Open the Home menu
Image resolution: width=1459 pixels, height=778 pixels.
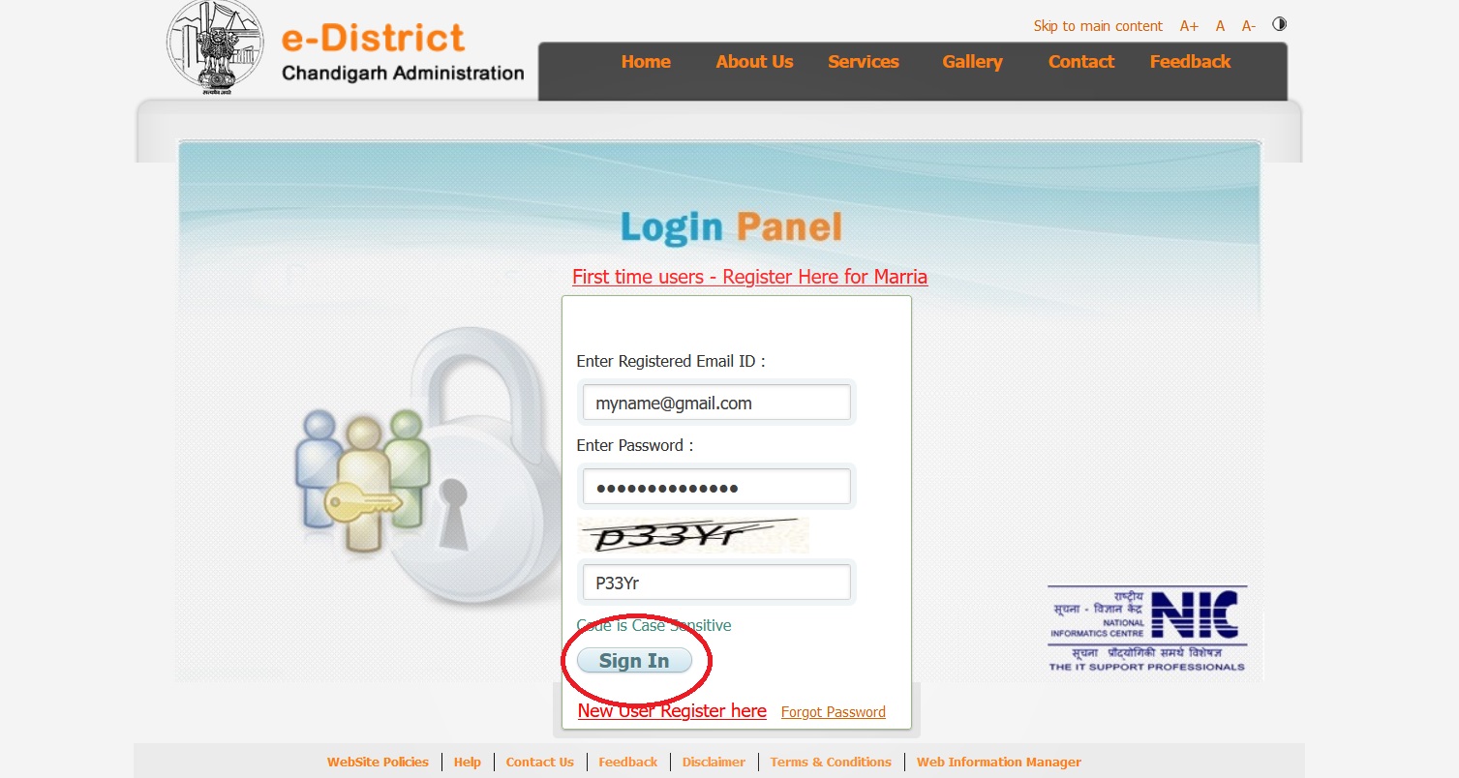(646, 62)
